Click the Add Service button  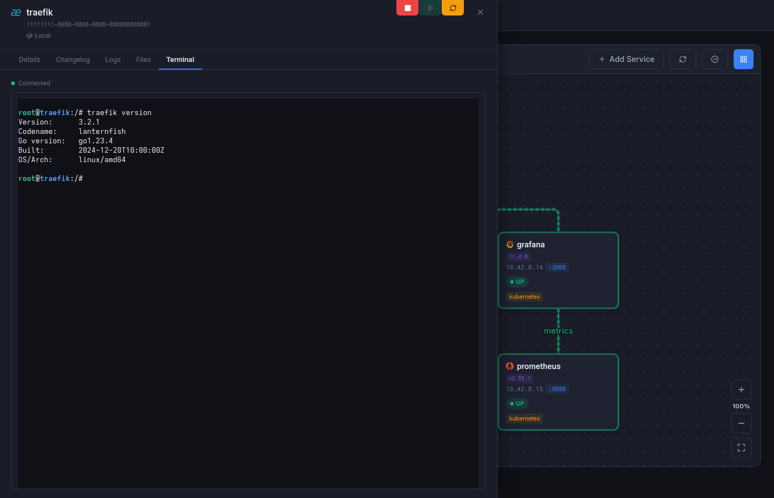[626, 59]
